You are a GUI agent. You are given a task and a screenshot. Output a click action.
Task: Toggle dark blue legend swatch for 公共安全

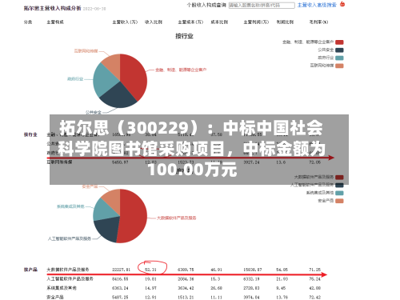tap(339, 50)
